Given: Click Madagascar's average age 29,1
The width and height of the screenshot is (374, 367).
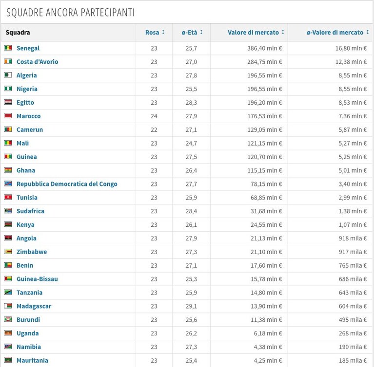Looking at the screenshot, I should pos(191,306).
